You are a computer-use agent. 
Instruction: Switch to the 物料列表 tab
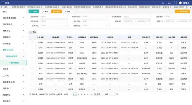click(131, 7)
